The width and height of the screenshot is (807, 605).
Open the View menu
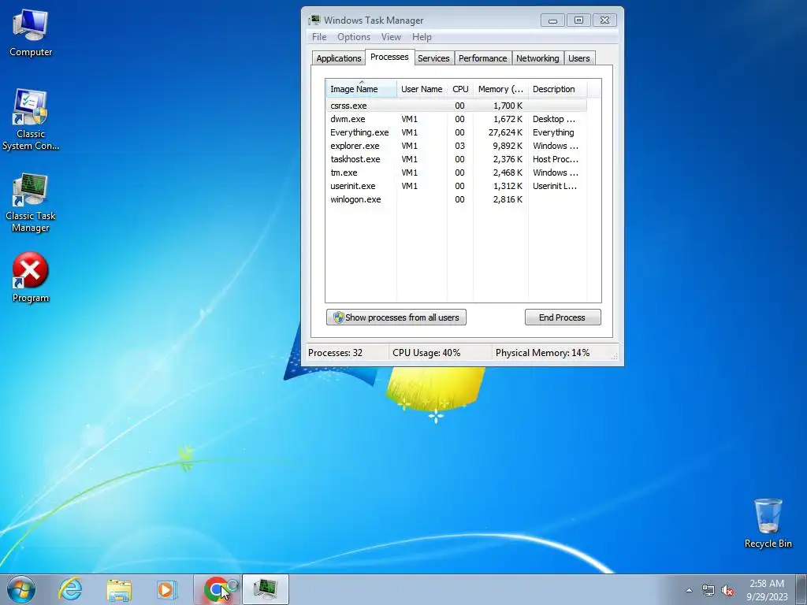pyautogui.click(x=391, y=37)
